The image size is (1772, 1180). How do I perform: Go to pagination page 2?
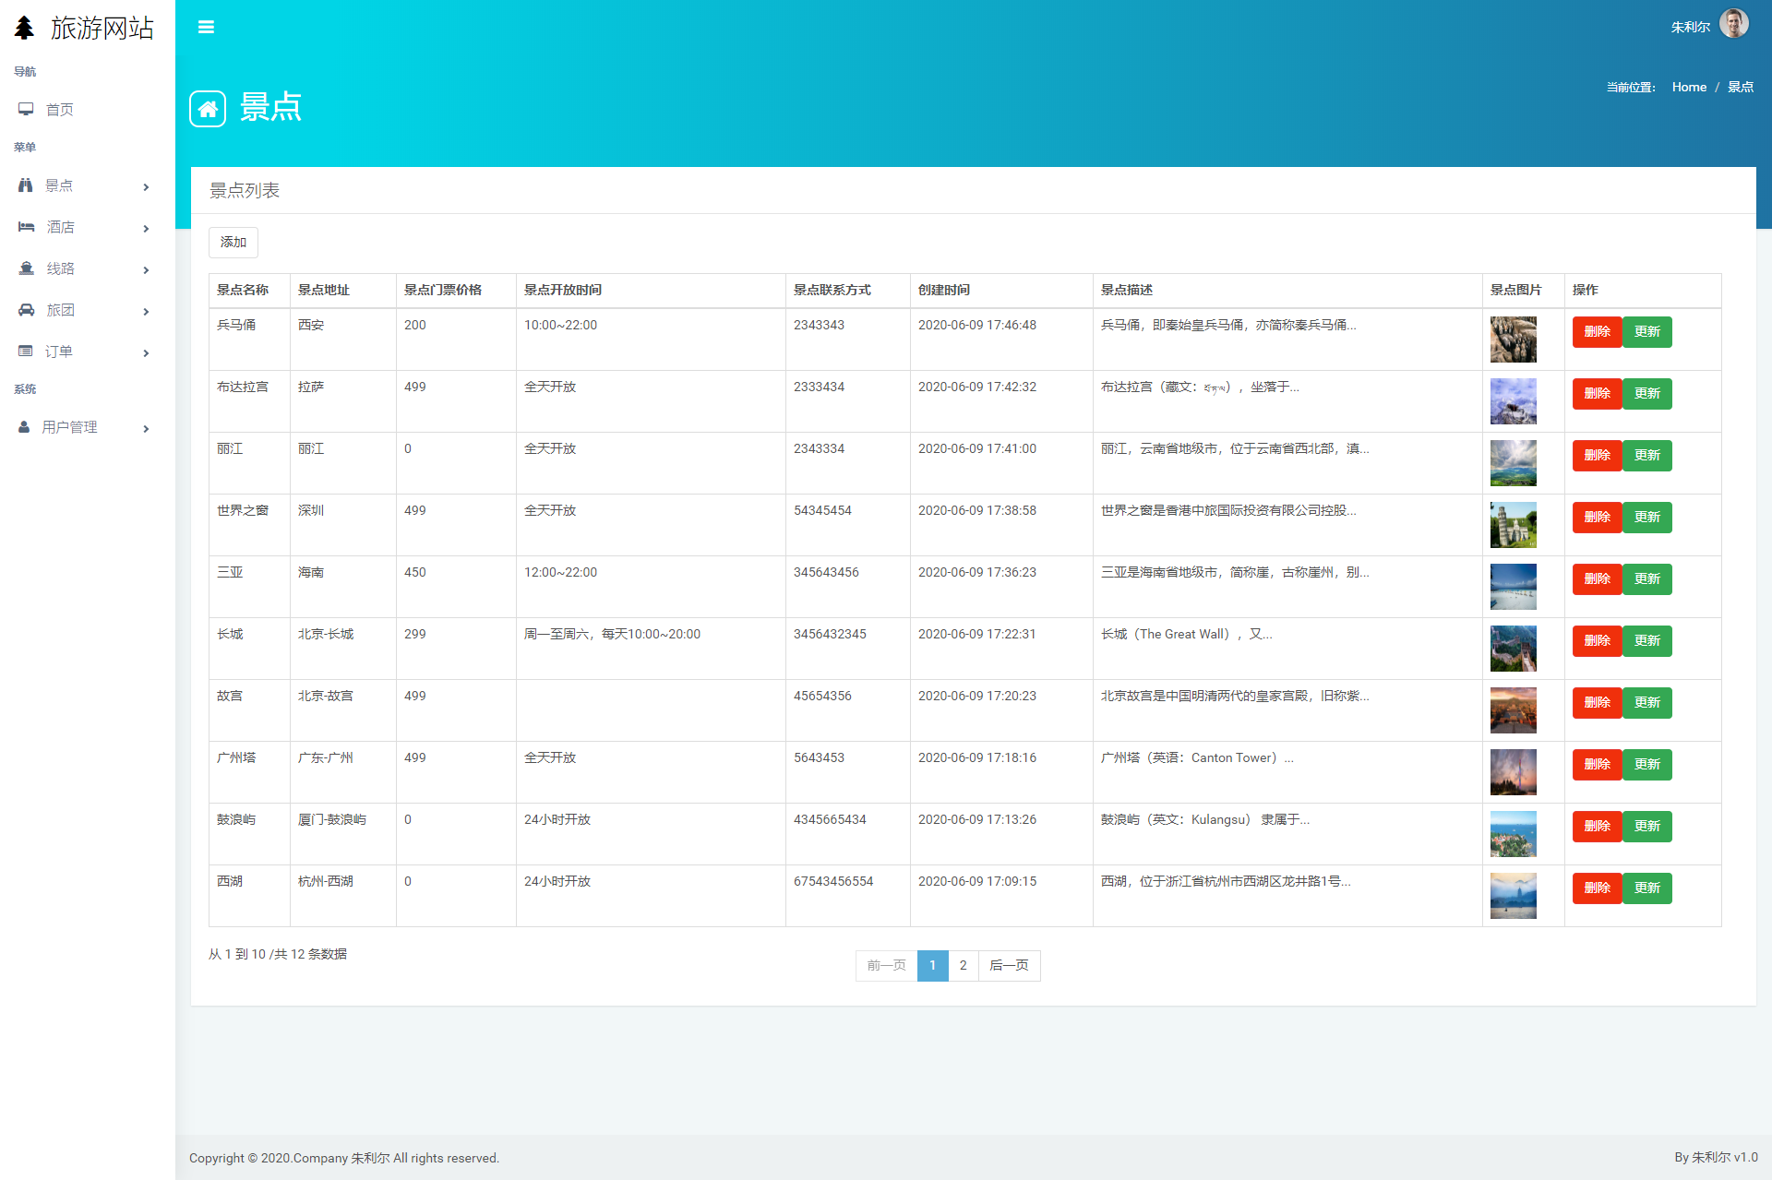pyautogui.click(x=963, y=965)
